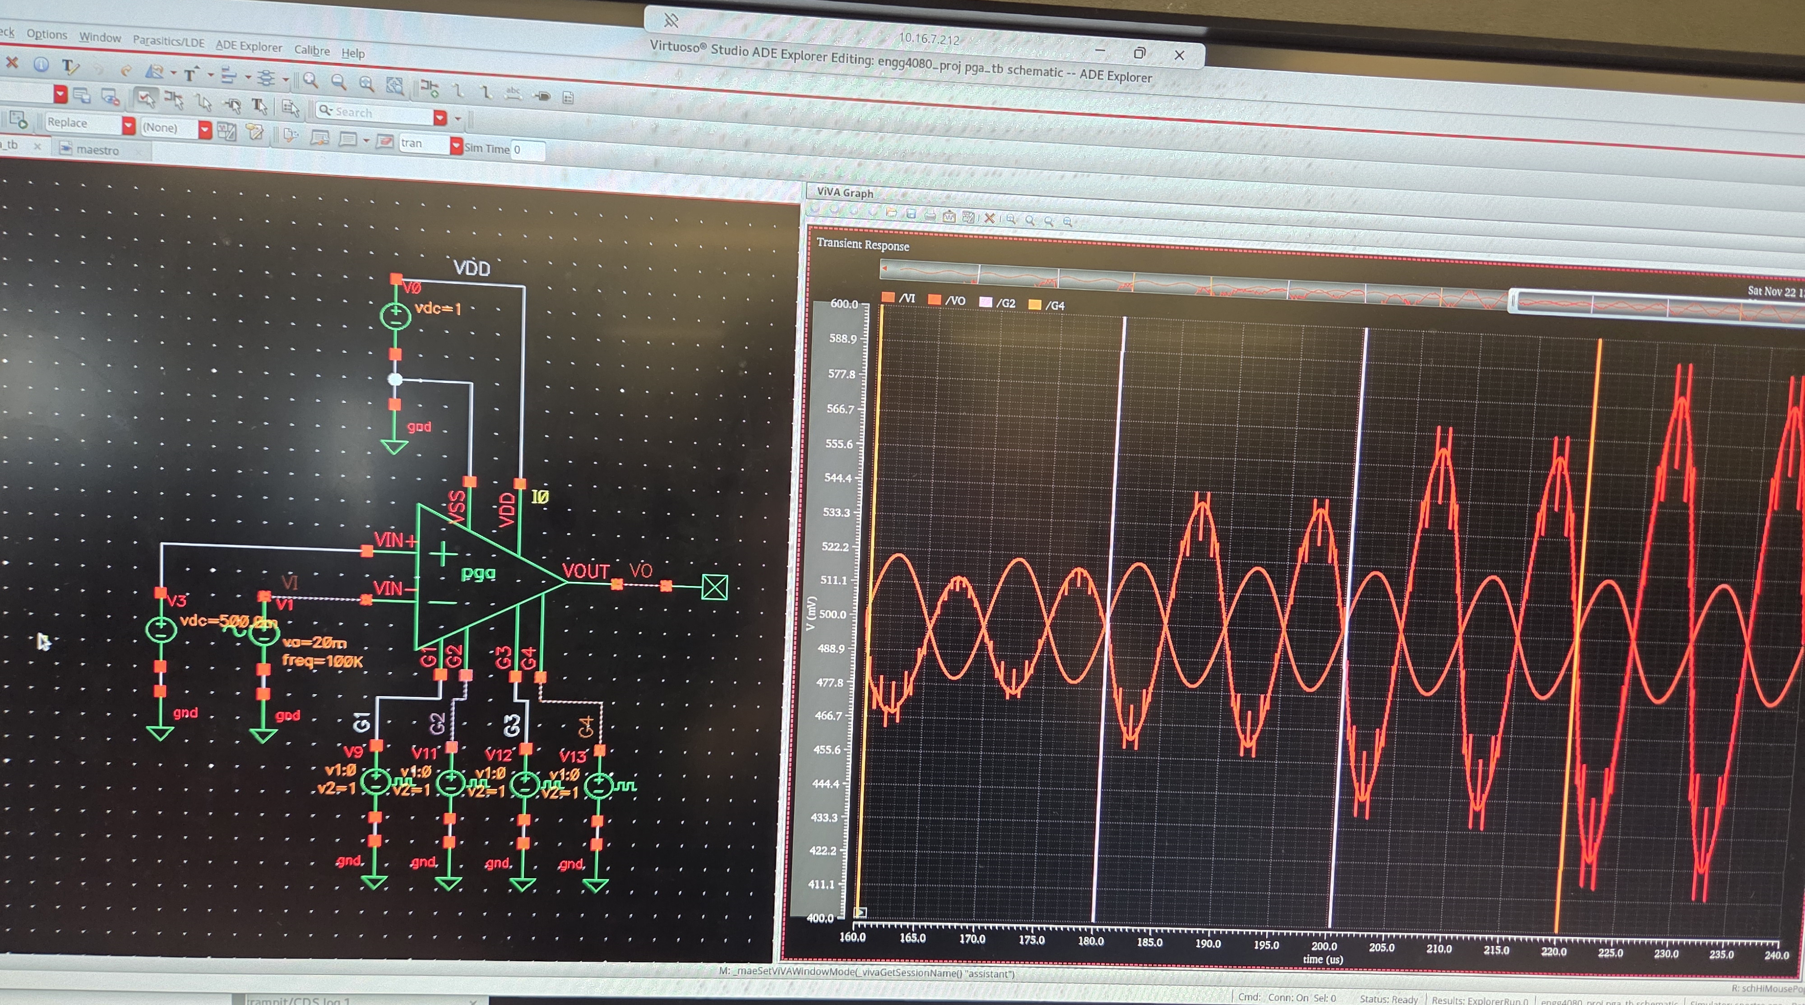Open the Calibre menu
This screenshot has height=1005, width=1805.
pos(312,51)
